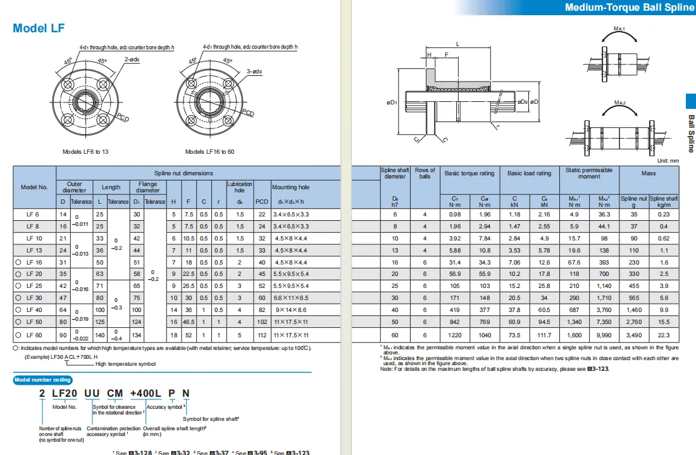The image size is (696, 455).
Task: Click the caption 'Models LF16 to 60'
Action: coord(209,152)
